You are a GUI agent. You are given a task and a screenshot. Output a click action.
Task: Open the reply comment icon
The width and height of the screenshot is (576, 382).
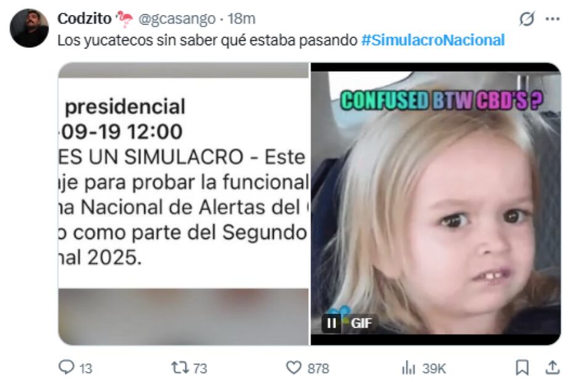(67, 367)
